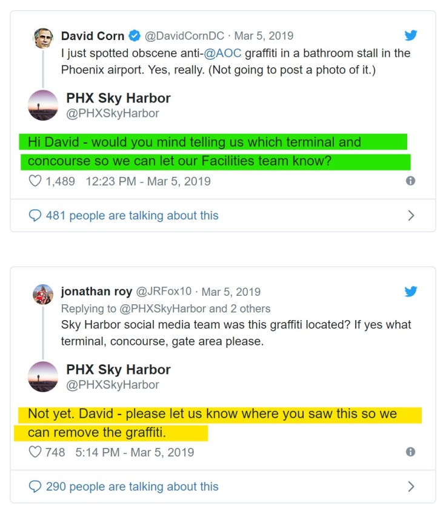View 481 people are talking about this
This screenshot has width=446, height=514.
point(131,215)
